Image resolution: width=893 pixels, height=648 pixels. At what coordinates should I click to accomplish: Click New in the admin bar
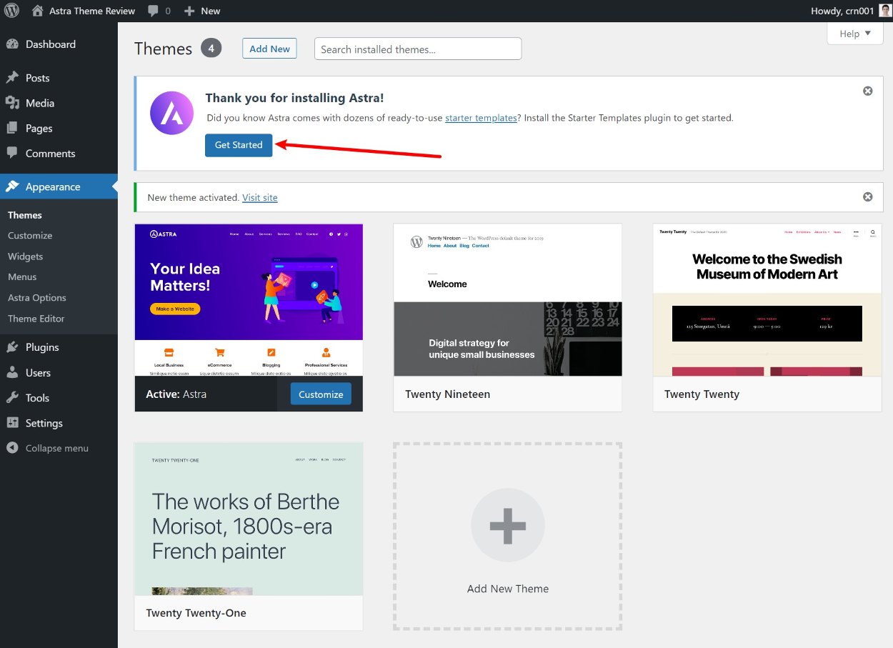(x=211, y=11)
